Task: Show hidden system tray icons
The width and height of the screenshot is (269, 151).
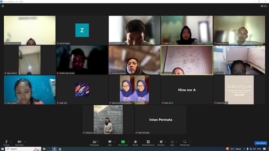Action: click(244, 149)
